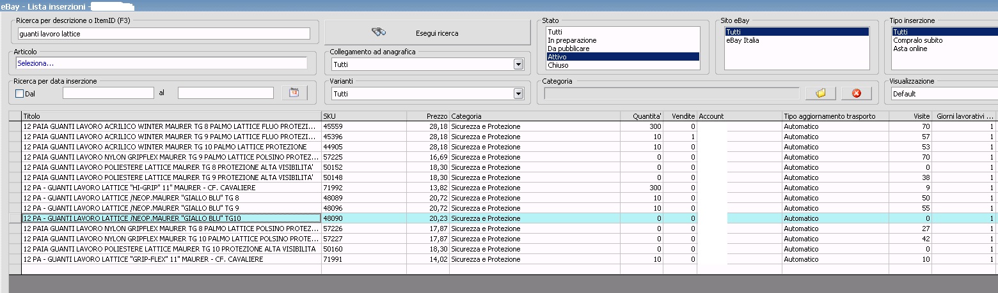
Task: Choose 'Chiuso' in the Stato list
Action: click(x=558, y=65)
